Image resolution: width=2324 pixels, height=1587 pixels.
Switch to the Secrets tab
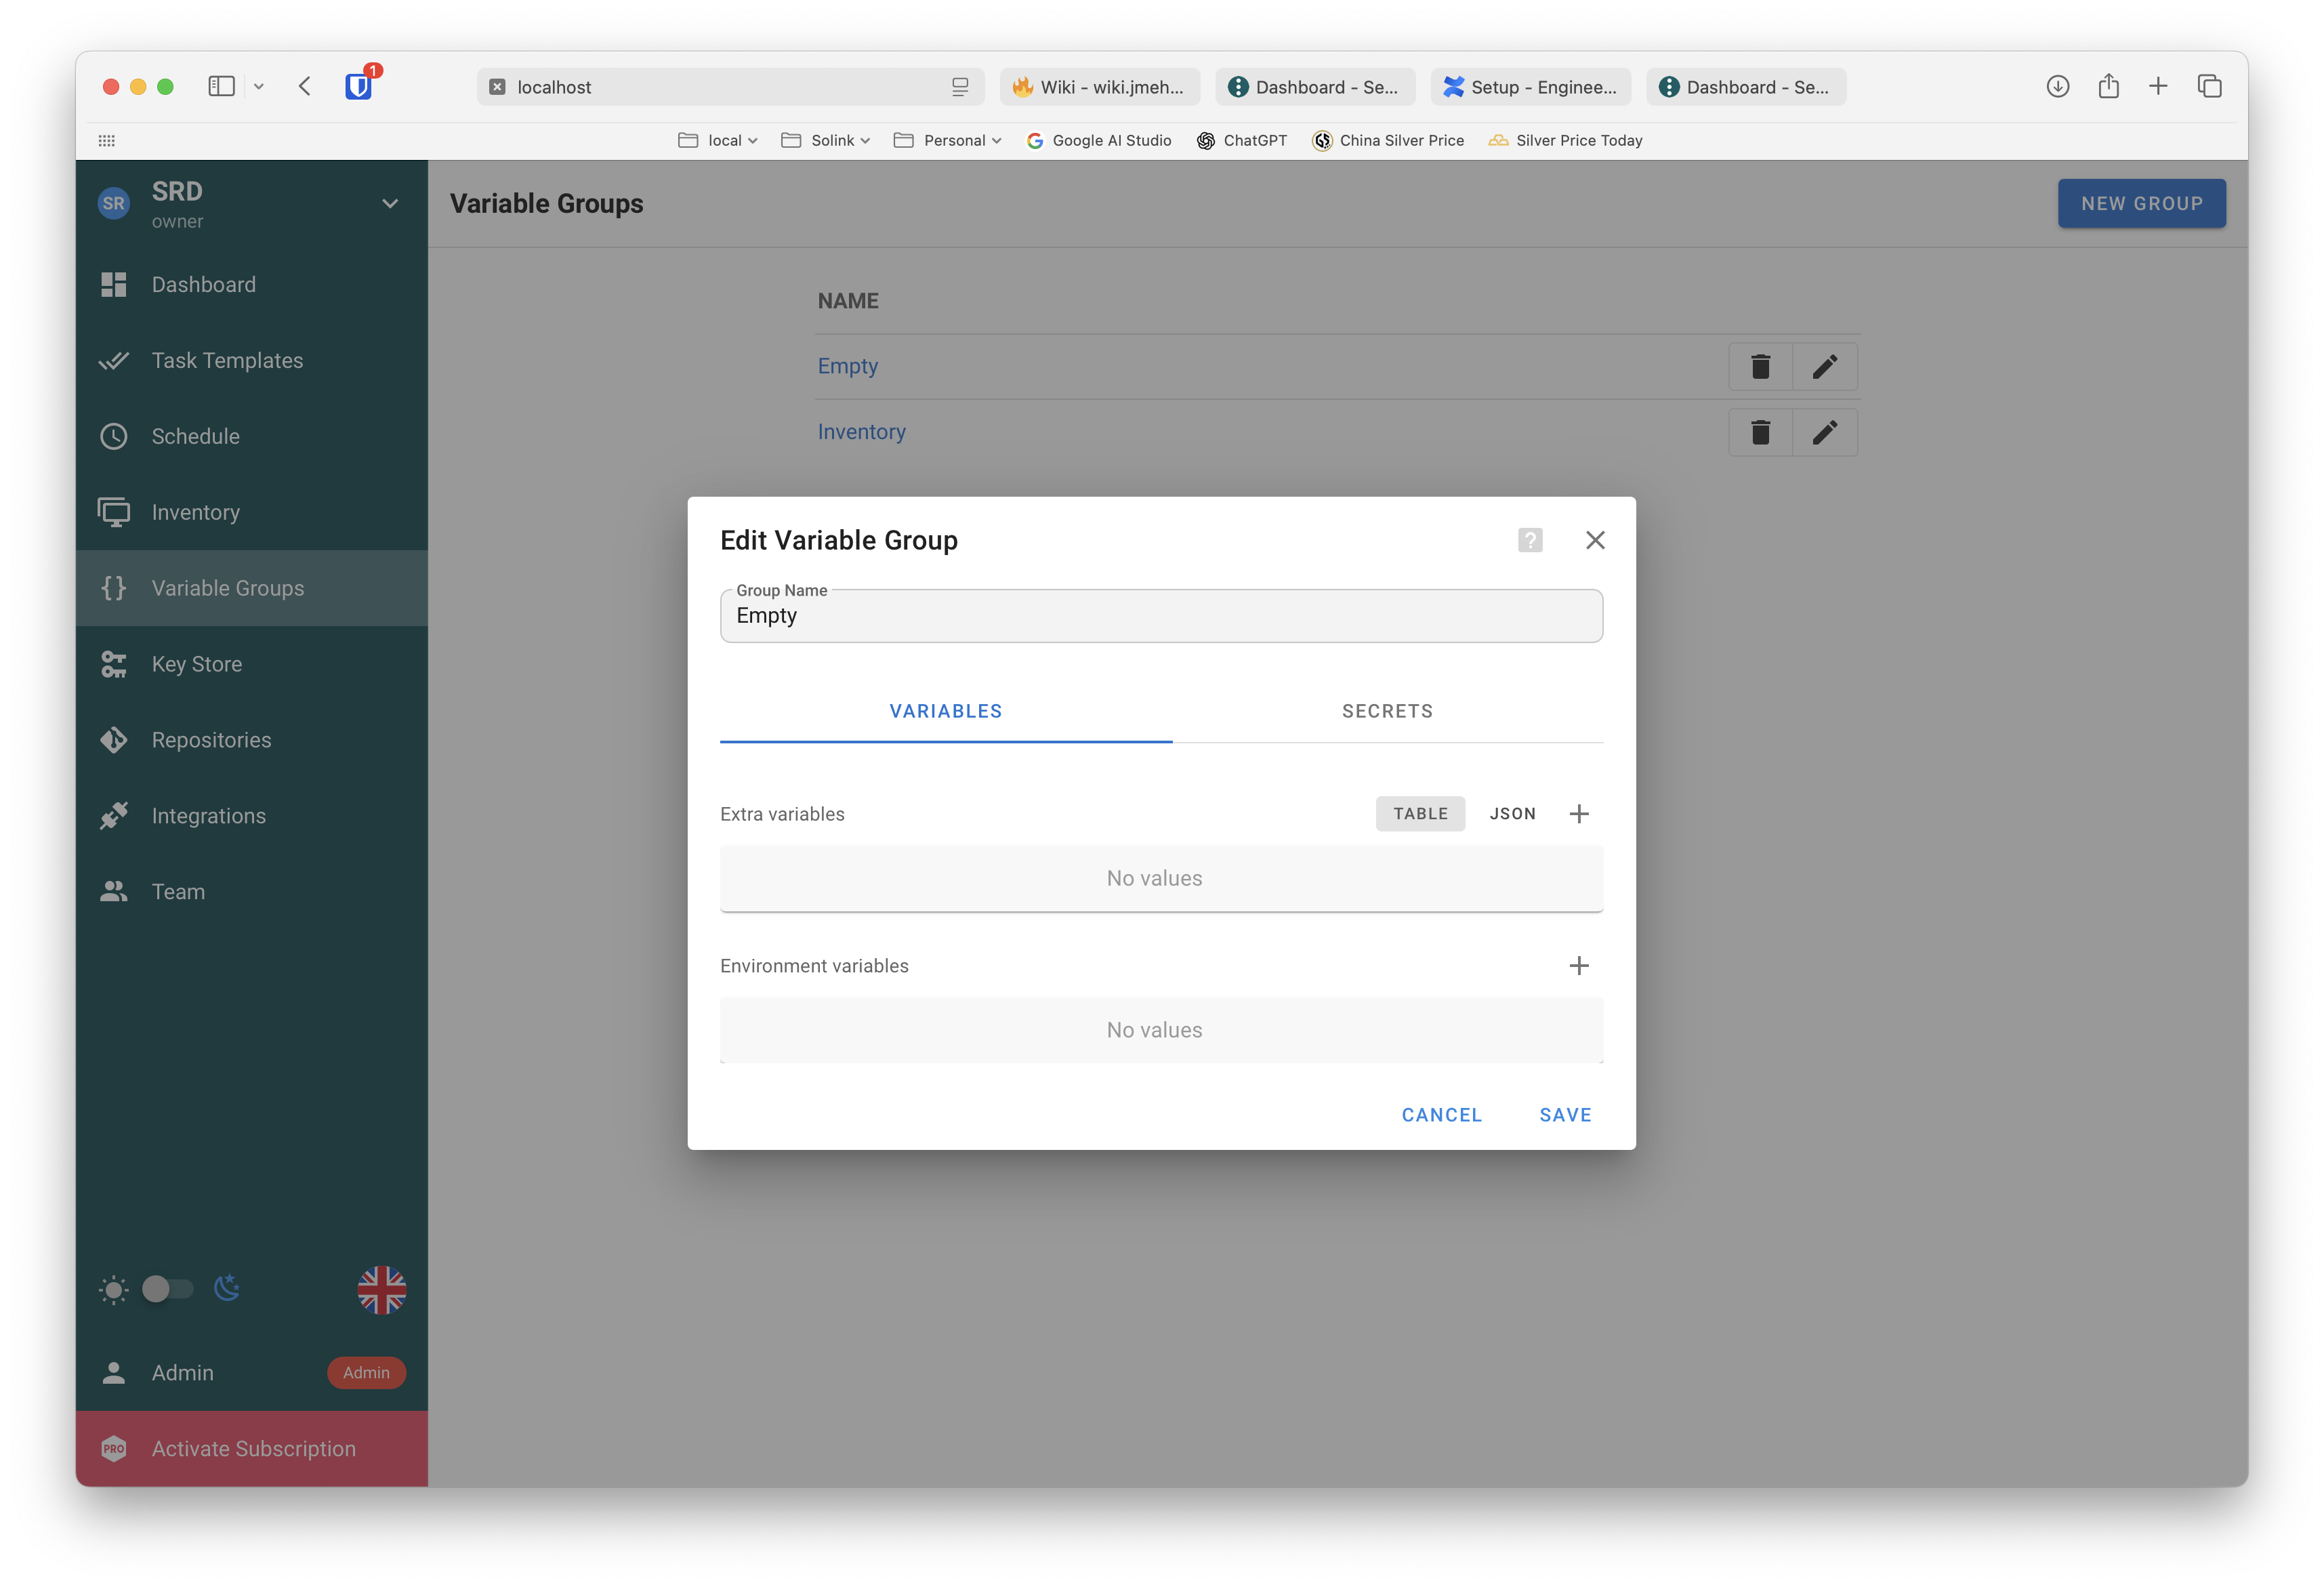click(1387, 711)
